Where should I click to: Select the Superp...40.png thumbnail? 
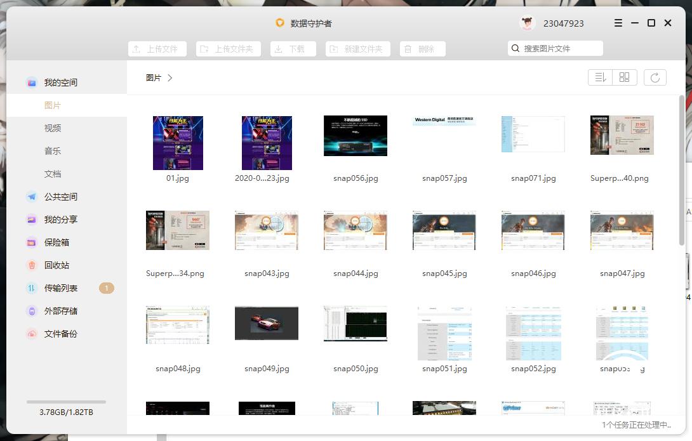[622, 135]
